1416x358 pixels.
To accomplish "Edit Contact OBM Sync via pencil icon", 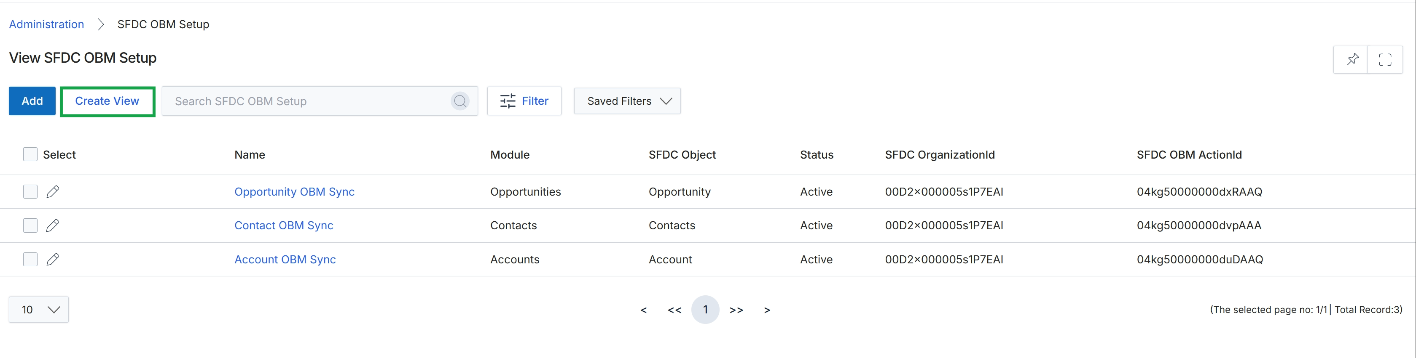I will click(53, 225).
